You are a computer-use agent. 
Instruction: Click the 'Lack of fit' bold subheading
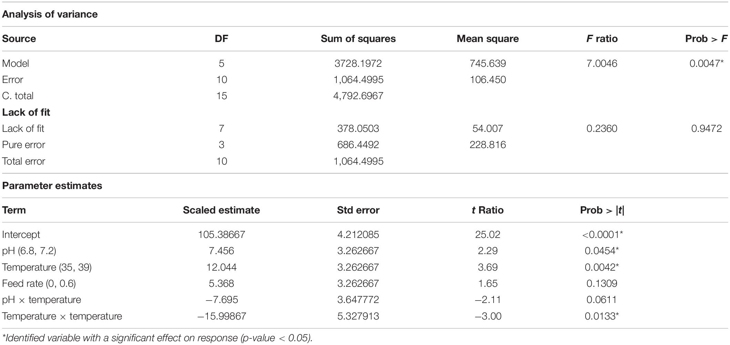pyautogui.click(x=26, y=112)
